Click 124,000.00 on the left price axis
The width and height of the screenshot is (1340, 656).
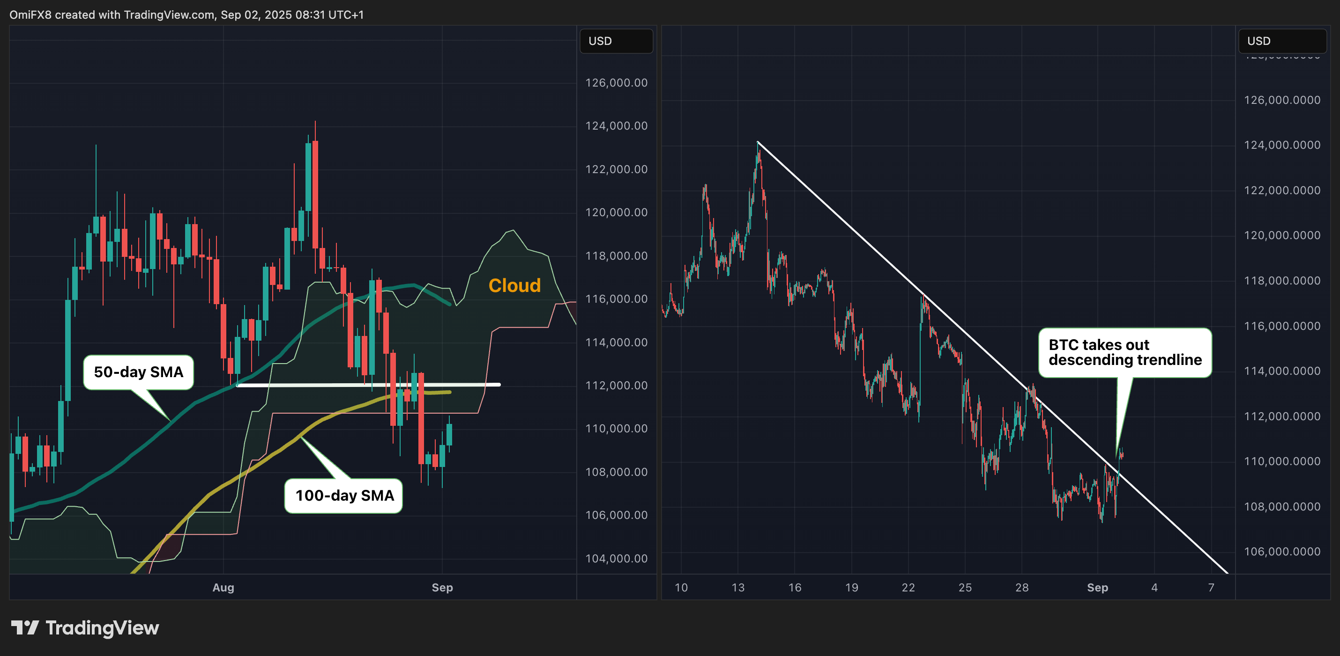pyautogui.click(x=616, y=126)
